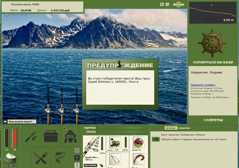Click 'Осталось путевки: 15 час.' text

point(206,88)
